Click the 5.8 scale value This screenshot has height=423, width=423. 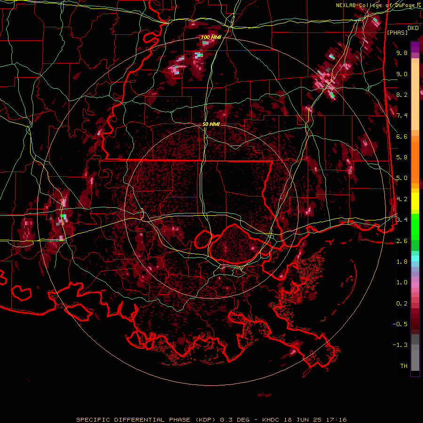point(402,157)
